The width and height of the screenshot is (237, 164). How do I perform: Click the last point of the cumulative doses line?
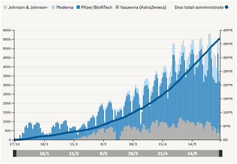(x=220, y=39)
